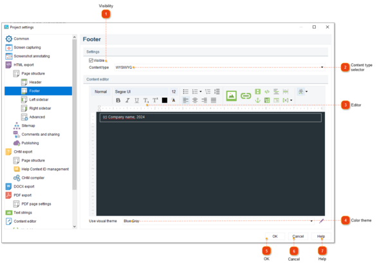This screenshot has height=266, width=377.
Task: Insert a table using the grid icon
Action: [x=267, y=100]
